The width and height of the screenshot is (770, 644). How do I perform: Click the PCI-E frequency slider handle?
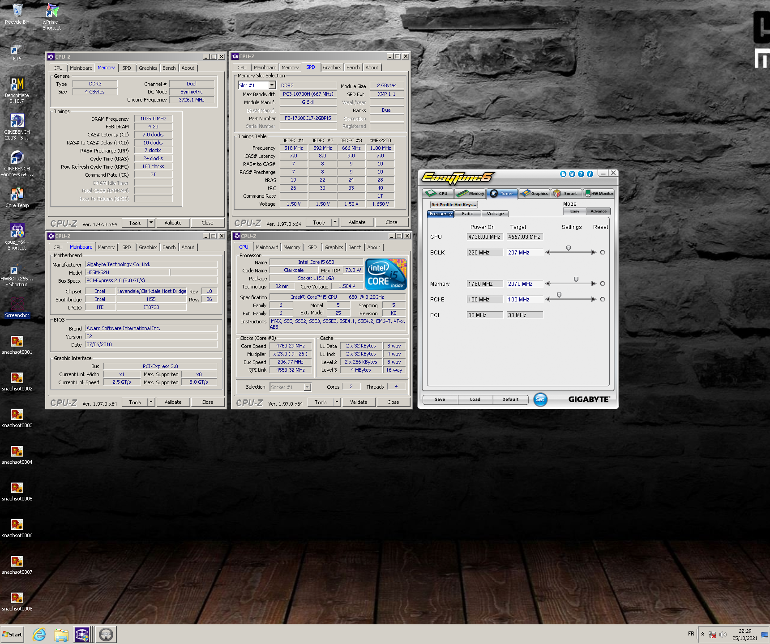(x=559, y=295)
